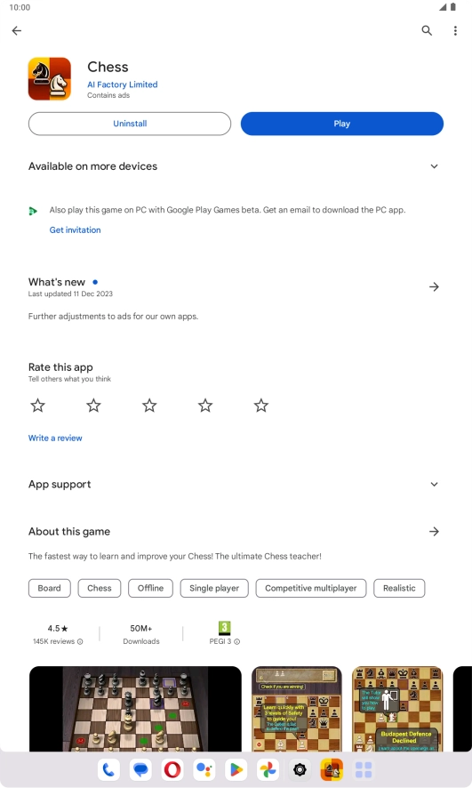Open the three-dot overflow menu
472x788 pixels.
click(455, 30)
